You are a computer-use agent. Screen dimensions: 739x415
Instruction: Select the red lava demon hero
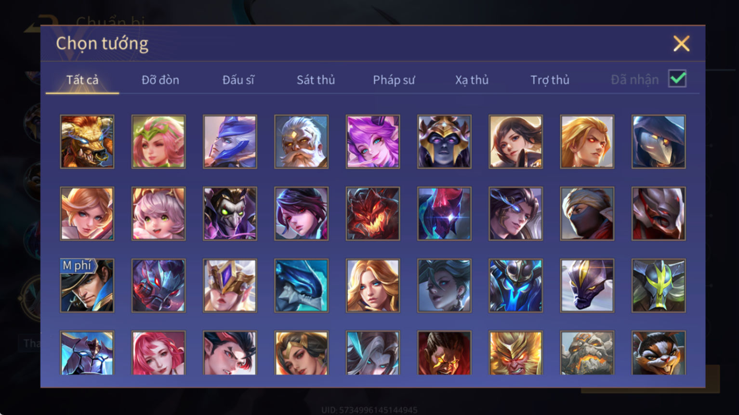coord(373,214)
